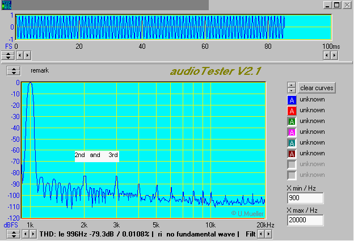This screenshot has width=354, height=241.
Task: Click the left arrow next to the FS stepper
Action: coord(20,55)
